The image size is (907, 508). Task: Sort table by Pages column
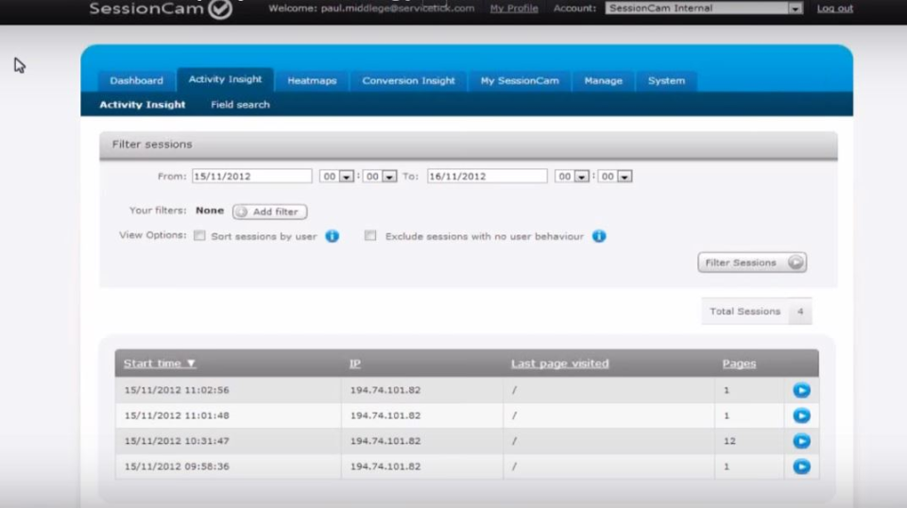click(739, 364)
